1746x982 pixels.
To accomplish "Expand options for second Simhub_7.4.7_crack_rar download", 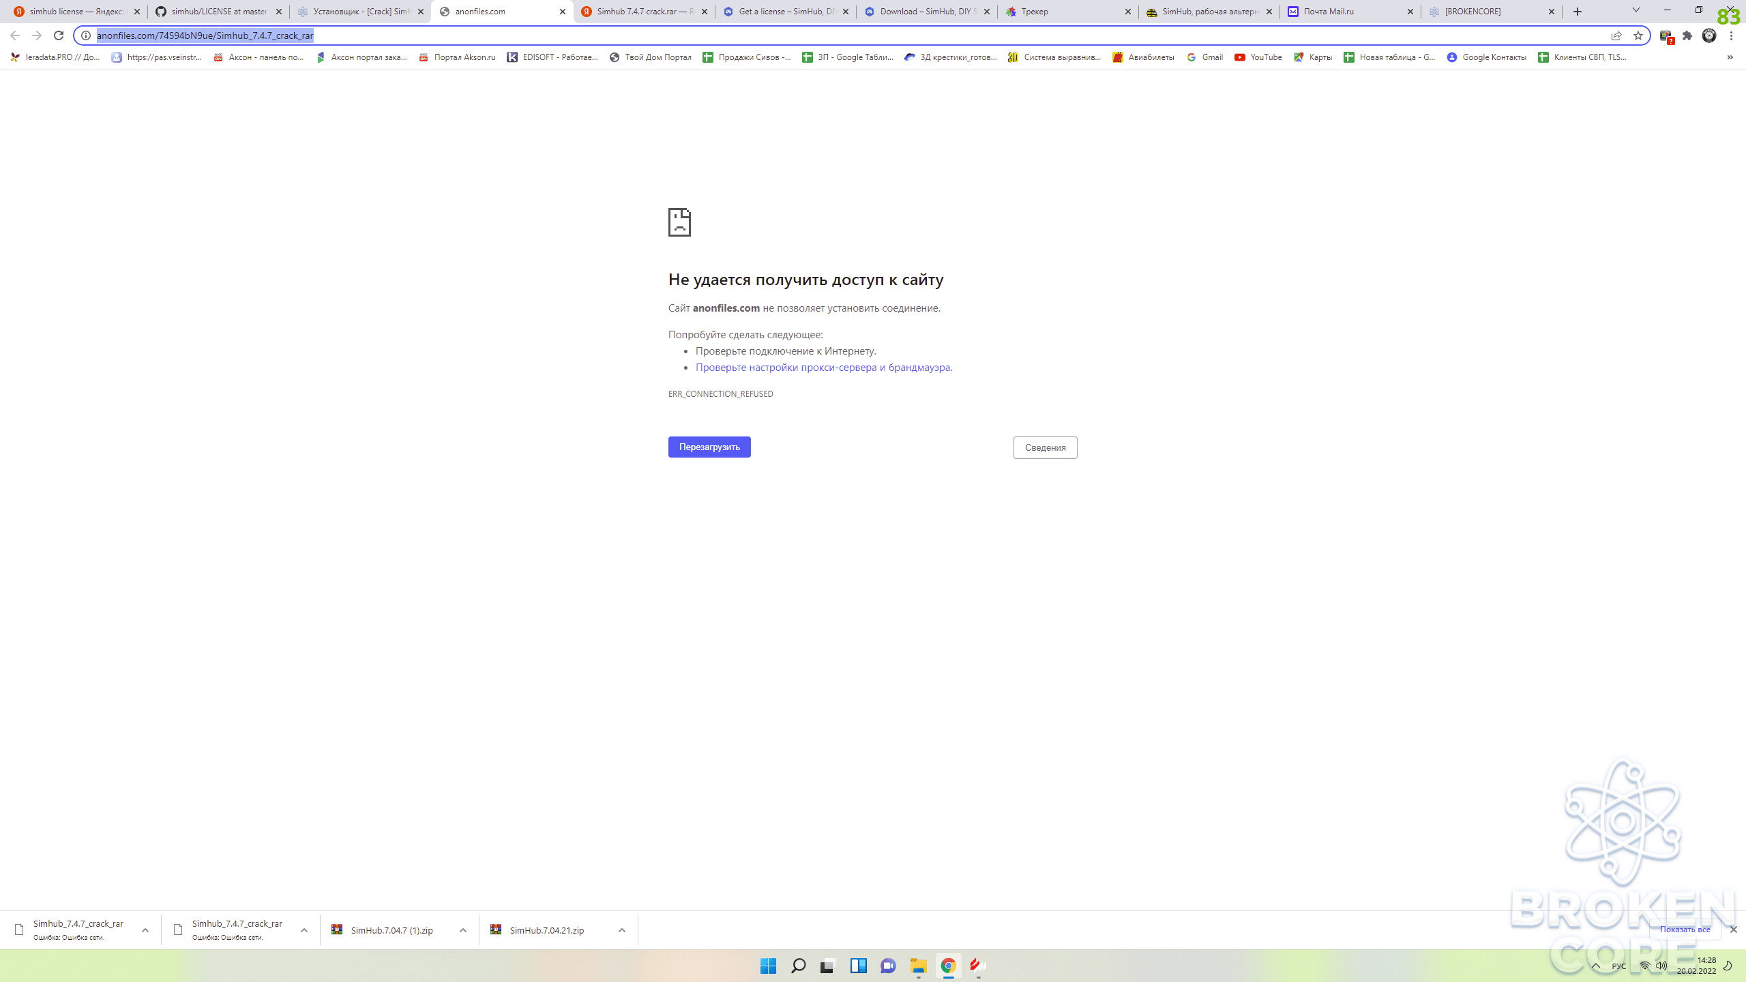I will [x=304, y=930].
